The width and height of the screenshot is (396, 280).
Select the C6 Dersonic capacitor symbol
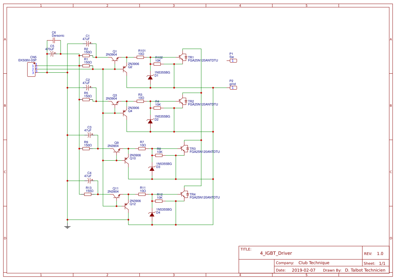click(54, 41)
